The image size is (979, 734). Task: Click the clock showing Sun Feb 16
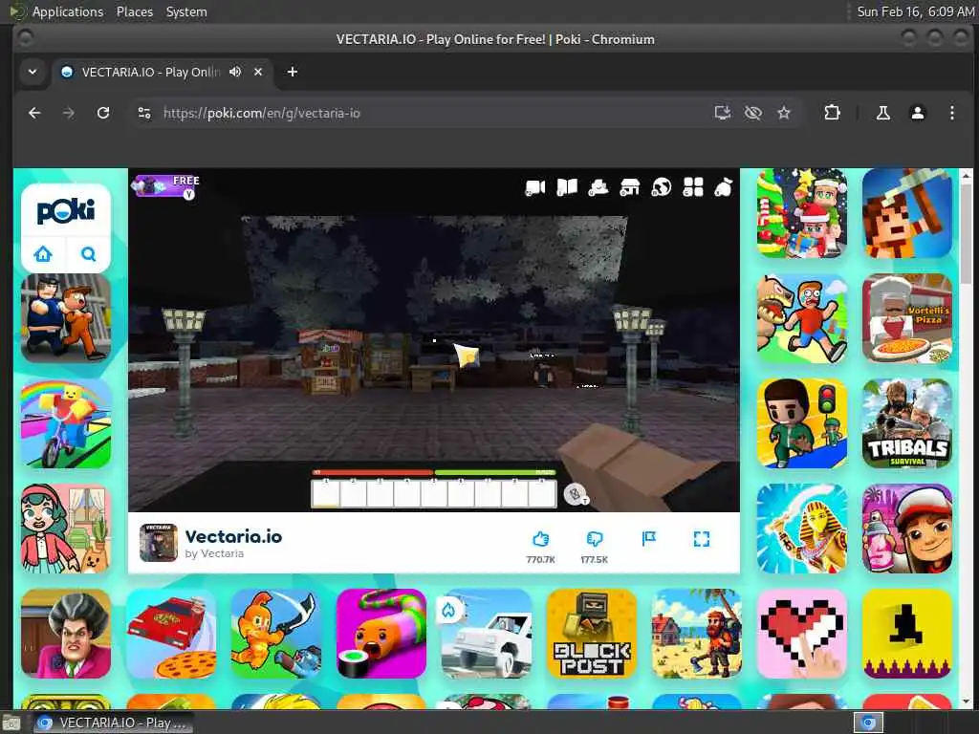point(915,11)
